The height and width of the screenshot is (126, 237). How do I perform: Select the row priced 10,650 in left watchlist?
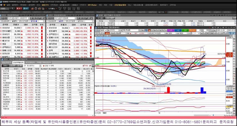[x=23, y=28]
